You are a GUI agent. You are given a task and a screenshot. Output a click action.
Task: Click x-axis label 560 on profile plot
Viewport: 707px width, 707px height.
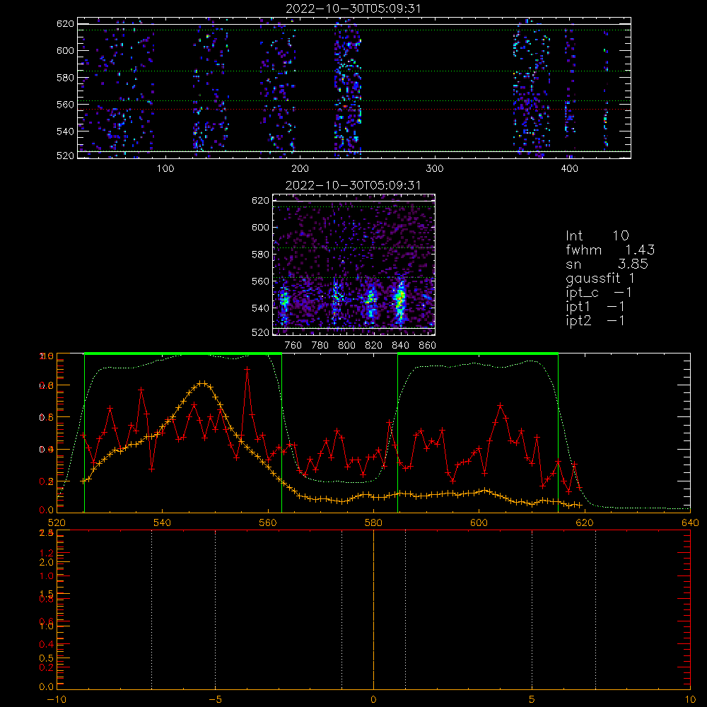click(x=268, y=522)
